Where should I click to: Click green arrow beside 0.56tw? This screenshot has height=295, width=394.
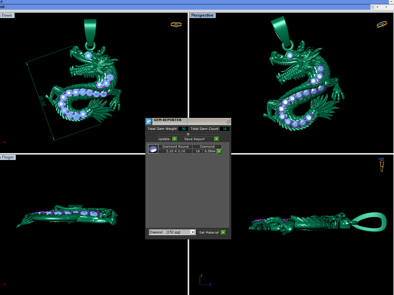(x=219, y=151)
